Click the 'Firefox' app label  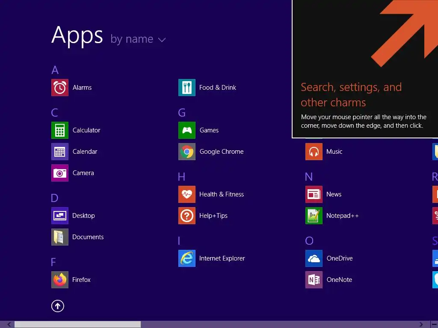(x=81, y=280)
